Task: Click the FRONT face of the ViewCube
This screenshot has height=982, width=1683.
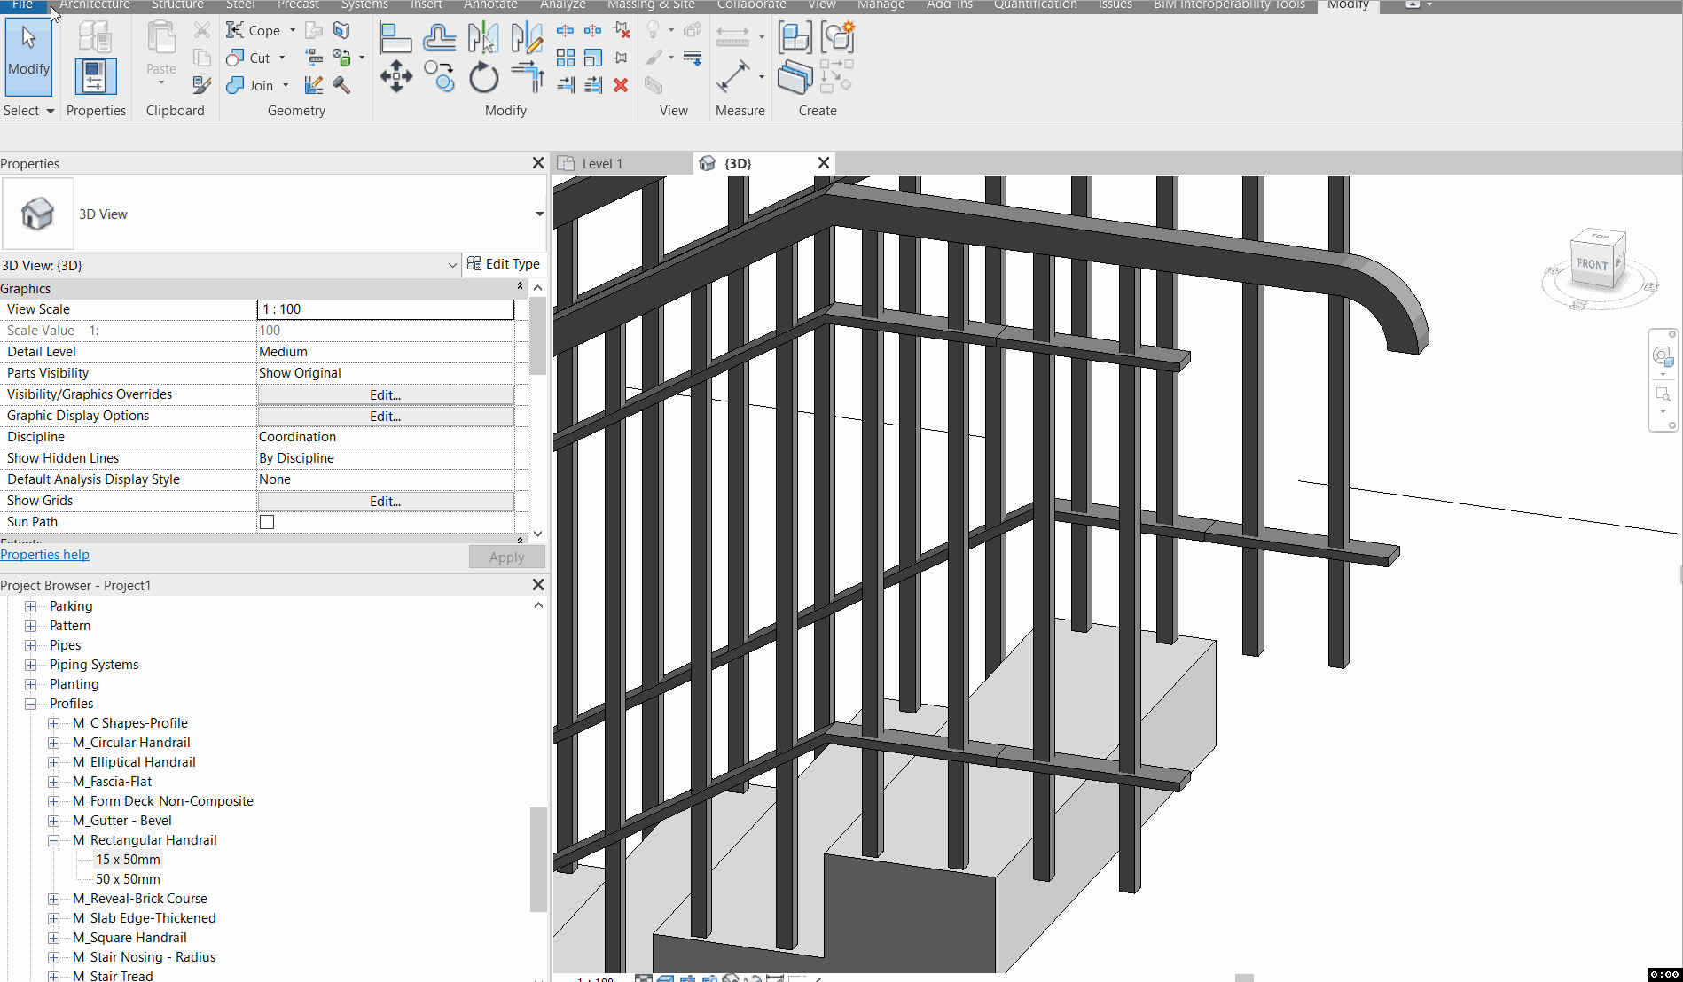Action: click(x=1592, y=264)
